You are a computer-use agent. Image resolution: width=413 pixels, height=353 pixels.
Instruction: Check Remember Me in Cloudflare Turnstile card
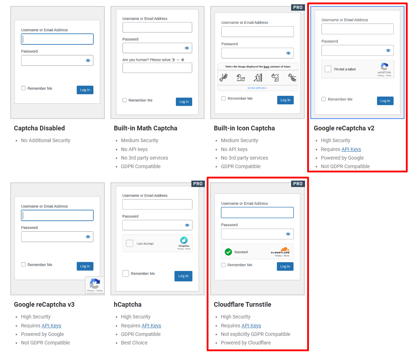click(x=223, y=265)
